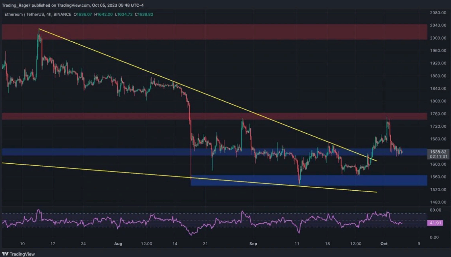The height and width of the screenshot is (257, 451).
Task: Click the 2080.00 price axis label
Action: [438, 13]
